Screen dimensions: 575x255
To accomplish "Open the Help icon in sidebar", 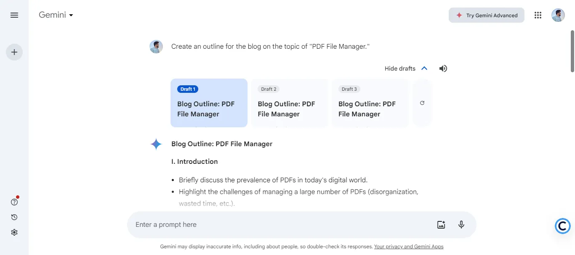I will tap(14, 202).
